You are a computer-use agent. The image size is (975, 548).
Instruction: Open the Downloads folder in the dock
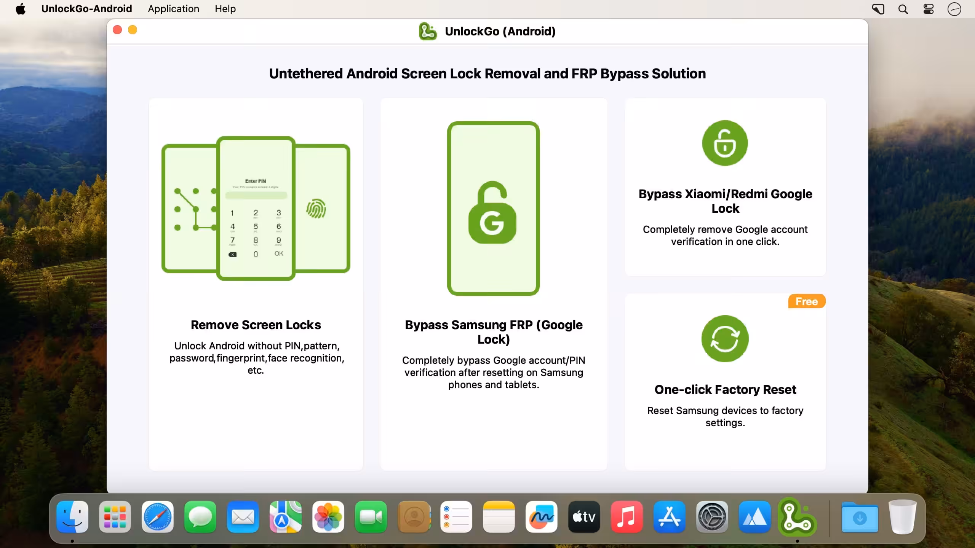click(x=860, y=517)
